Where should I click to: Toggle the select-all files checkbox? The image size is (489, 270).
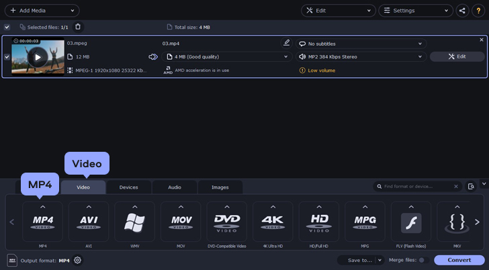pyautogui.click(x=7, y=27)
